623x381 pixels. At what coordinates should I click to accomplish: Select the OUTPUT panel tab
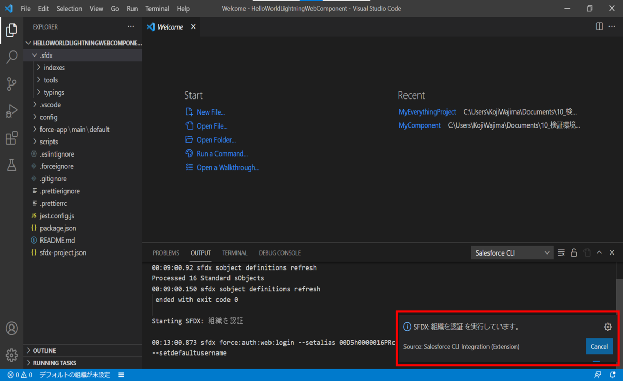200,253
